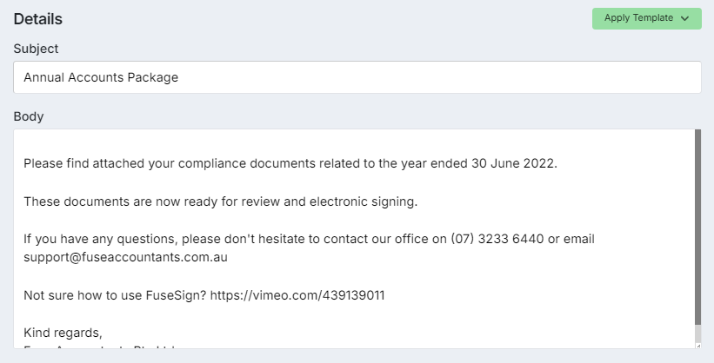Click the Annual Accounts Package subject text
Viewport: 714px width, 363px height.
pos(101,77)
